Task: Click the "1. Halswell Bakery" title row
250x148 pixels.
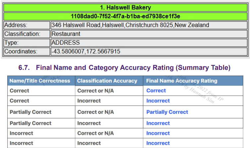Action: coord(125,8)
